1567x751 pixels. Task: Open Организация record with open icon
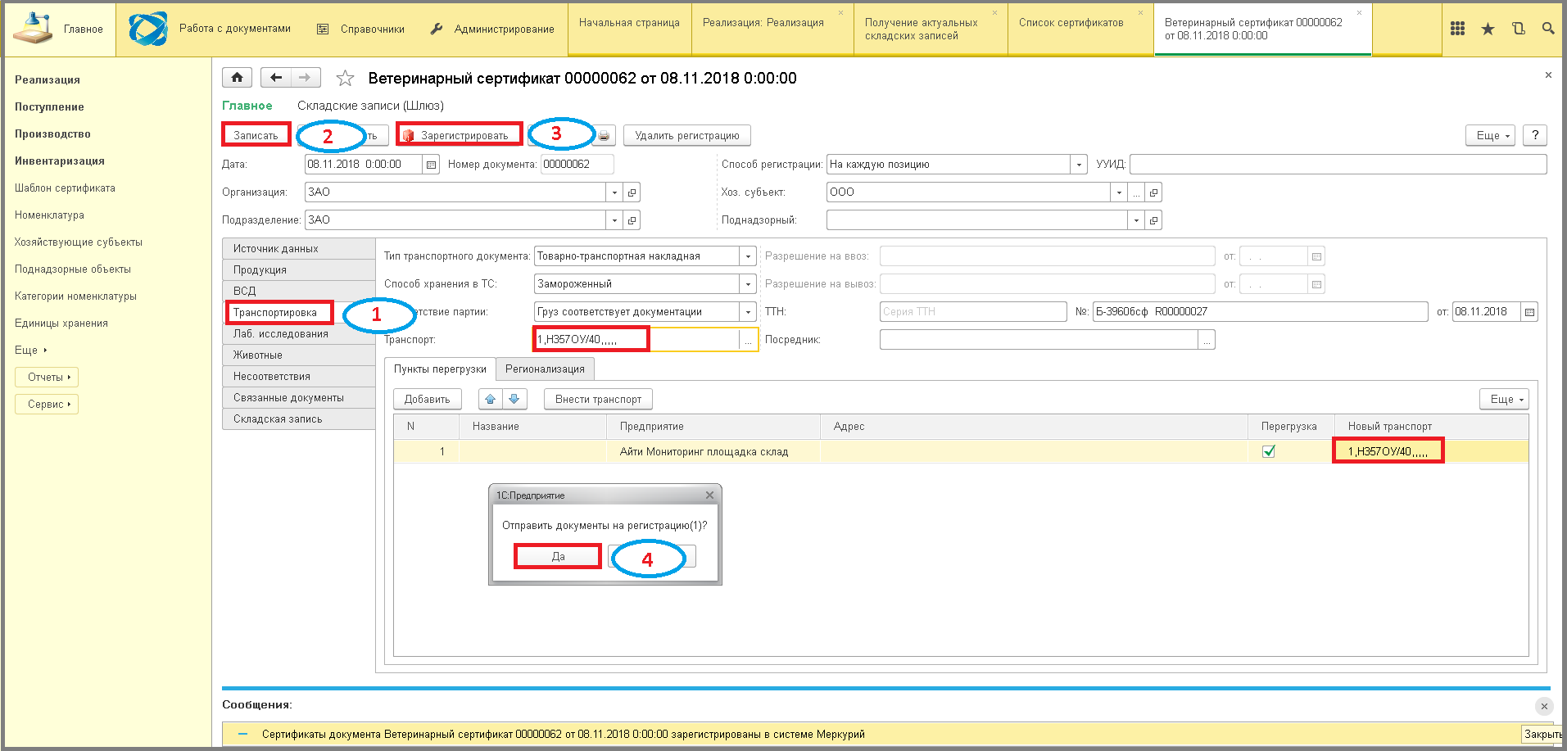pyautogui.click(x=632, y=192)
